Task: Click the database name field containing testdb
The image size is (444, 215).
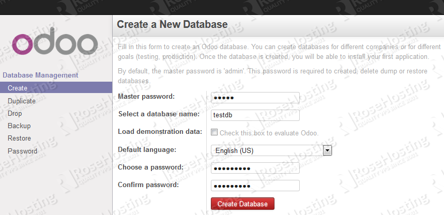Action: (x=255, y=115)
